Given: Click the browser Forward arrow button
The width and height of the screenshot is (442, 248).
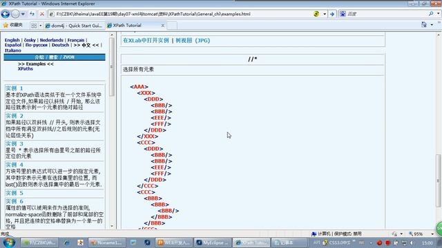Looking at the screenshot, I should [15, 14].
